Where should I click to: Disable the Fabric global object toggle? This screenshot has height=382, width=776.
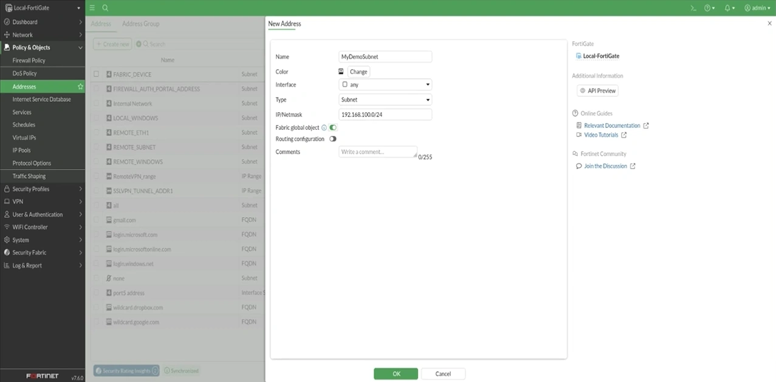click(x=333, y=128)
